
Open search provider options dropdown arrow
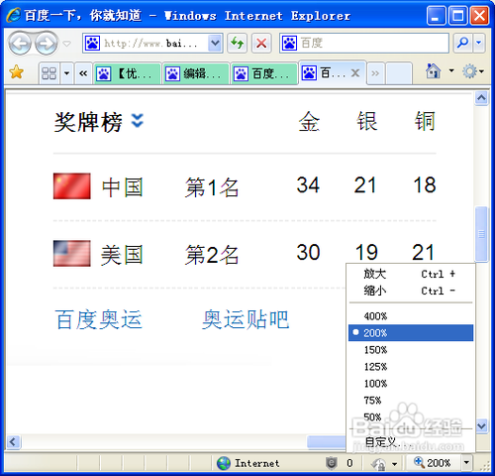[x=479, y=43]
